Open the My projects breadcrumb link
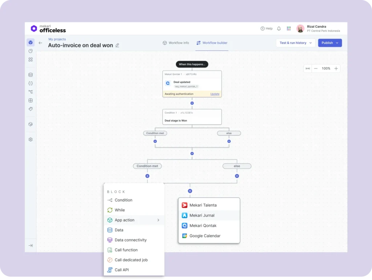 coord(57,39)
